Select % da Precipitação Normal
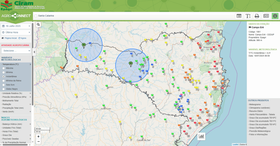The height and width of the screenshot is (146, 280). (14, 142)
